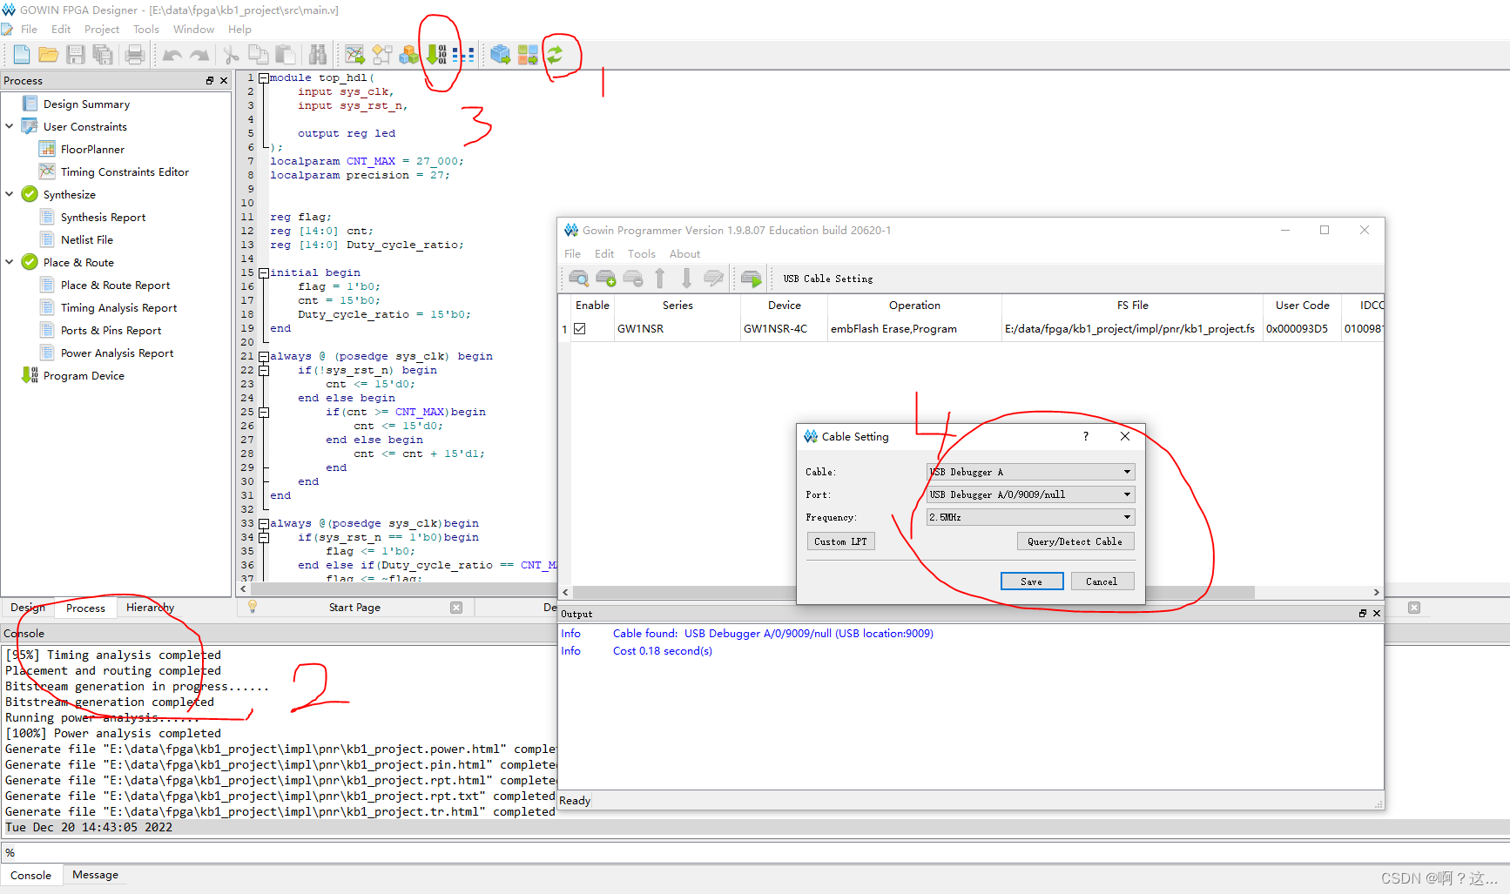The height and width of the screenshot is (894, 1510).
Task: Click the Paste clipboard icon
Action: point(285,55)
